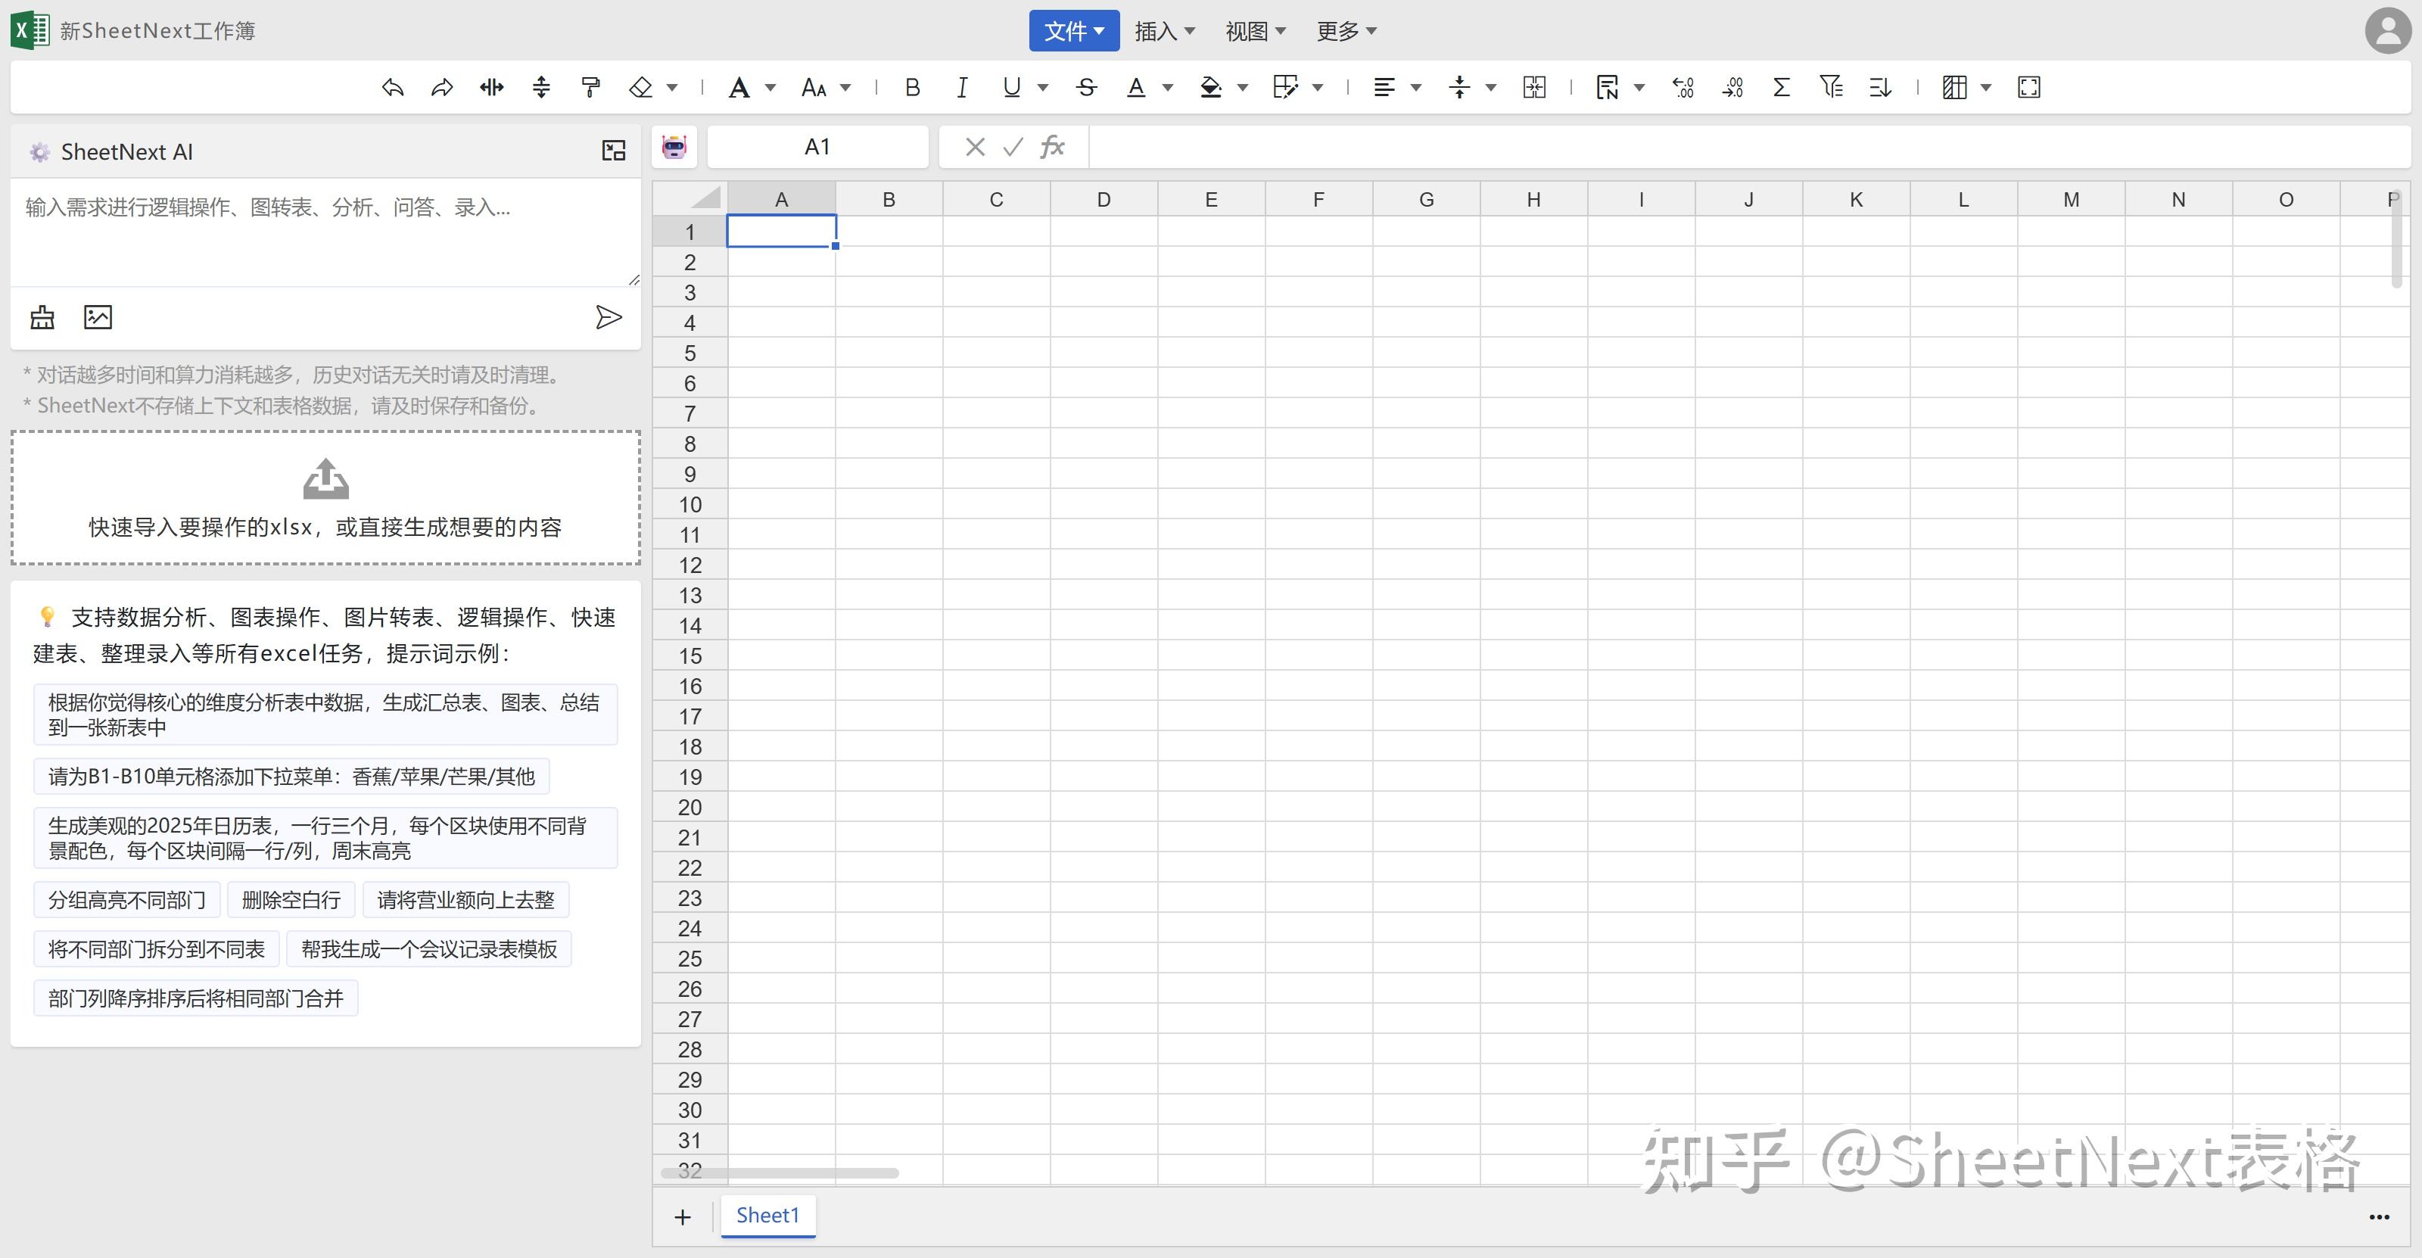Click the borders pencil icon
The height and width of the screenshot is (1258, 2422).
pos(1285,88)
